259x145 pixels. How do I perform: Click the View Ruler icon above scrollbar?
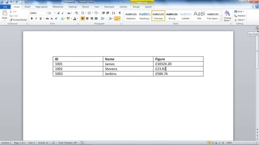[x=257, y=29]
